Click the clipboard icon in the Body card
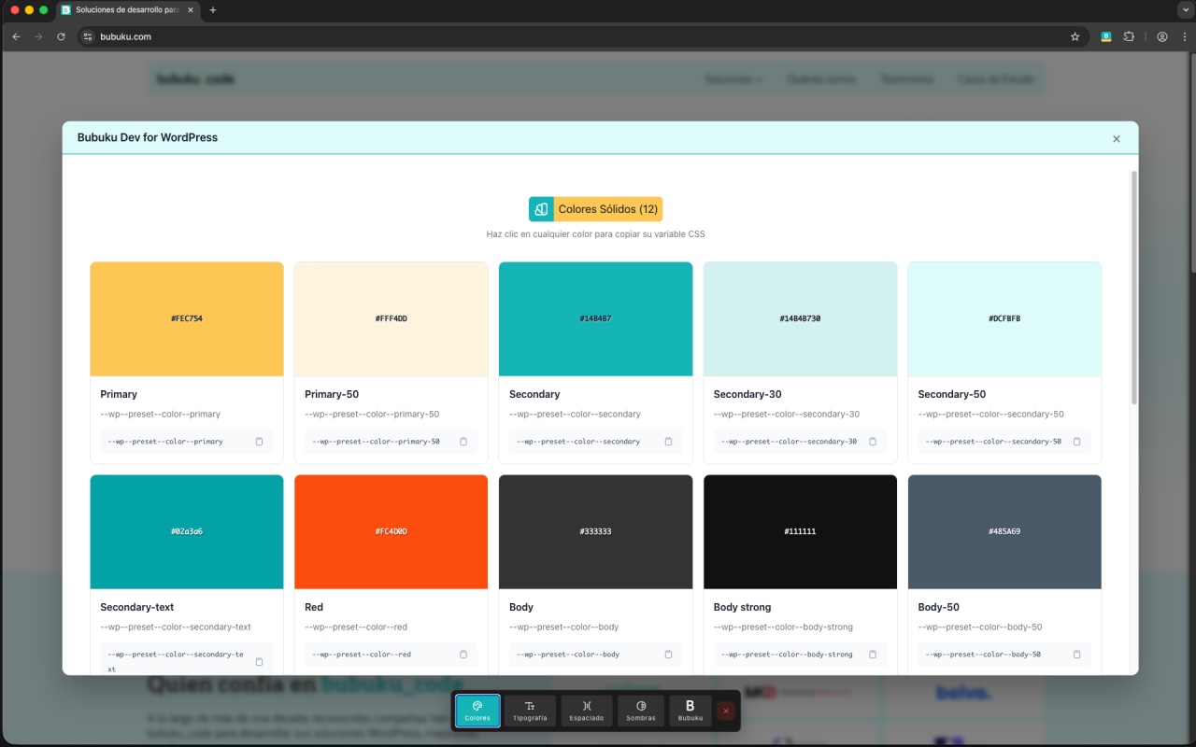The height and width of the screenshot is (747, 1196). coord(668,655)
